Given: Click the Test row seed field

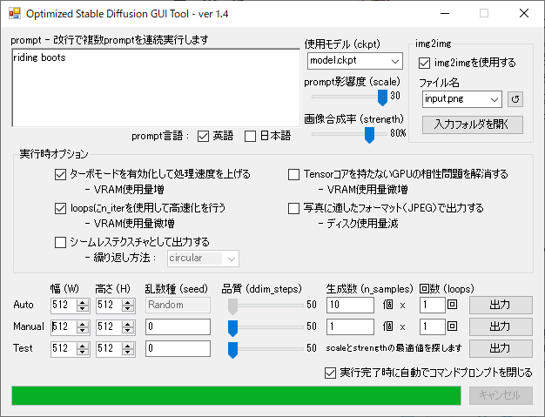Looking at the screenshot, I should [x=178, y=348].
